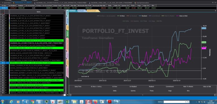Image resolution: width=217 pixels, height=104 pixels.
Task: Open Outlook from the taskbar
Action: [x=25, y=102]
